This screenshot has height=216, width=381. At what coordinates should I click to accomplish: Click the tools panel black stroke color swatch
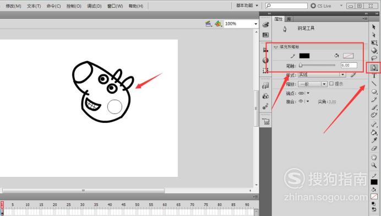pyautogui.click(x=374, y=182)
